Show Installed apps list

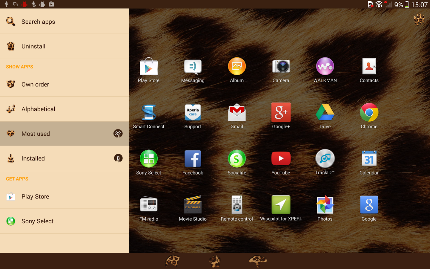pyautogui.click(x=64, y=158)
